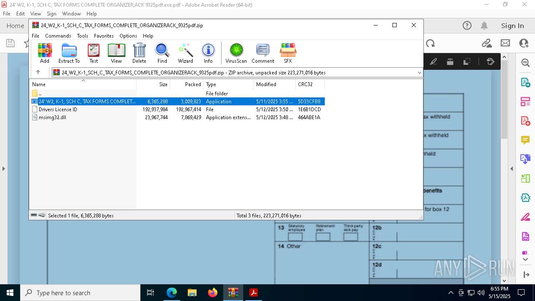Open WinRAR Tools menu

pyautogui.click(x=82, y=36)
